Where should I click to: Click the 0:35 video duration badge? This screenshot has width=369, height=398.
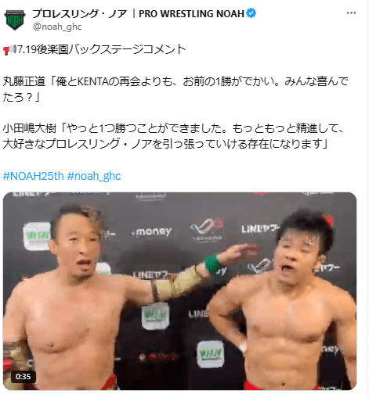(x=23, y=376)
